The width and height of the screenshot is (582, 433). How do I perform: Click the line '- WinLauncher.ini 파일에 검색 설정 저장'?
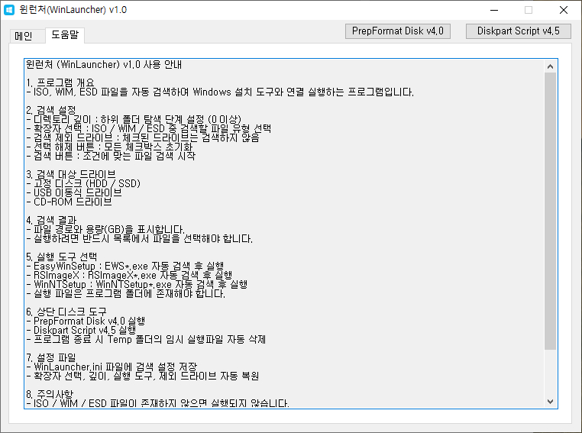pos(112,367)
